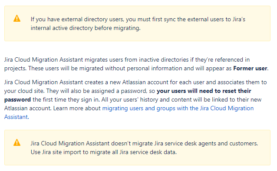Image resolution: width=277 pixels, height=171 pixels.
Task: Click paragraph starting 'Jira Cloud Migration Assistant migrates users'
Action: pos(136,64)
